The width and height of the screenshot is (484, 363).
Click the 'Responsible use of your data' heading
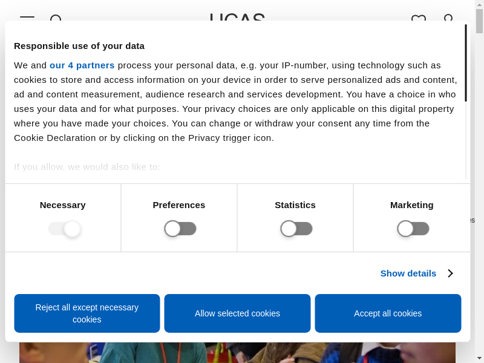point(79,45)
